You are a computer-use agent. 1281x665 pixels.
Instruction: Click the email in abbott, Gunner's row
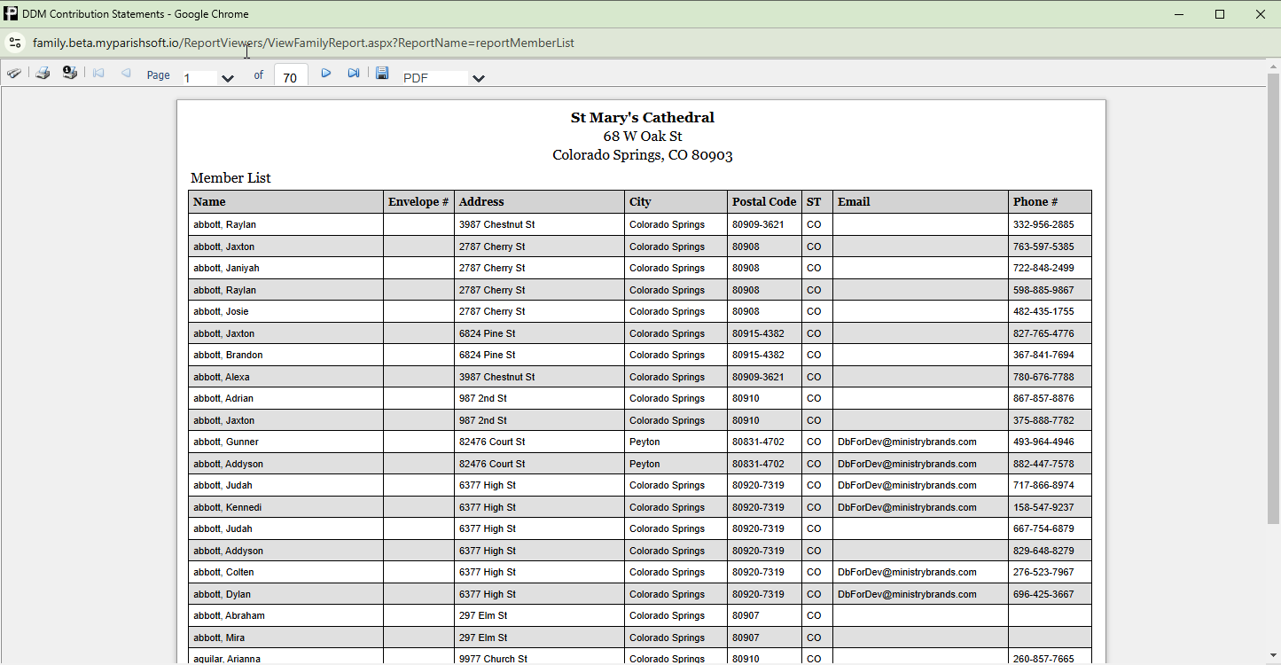pyautogui.click(x=907, y=442)
